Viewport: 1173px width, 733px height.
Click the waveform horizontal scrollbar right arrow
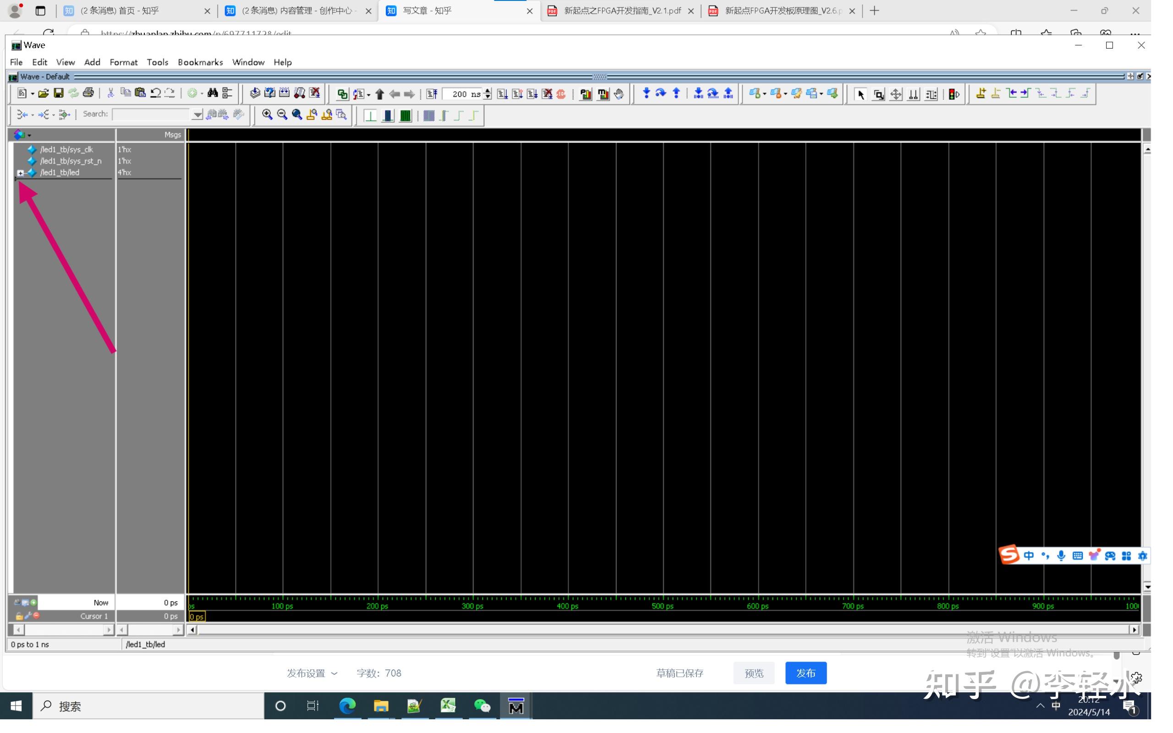click(x=1134, y=629)
